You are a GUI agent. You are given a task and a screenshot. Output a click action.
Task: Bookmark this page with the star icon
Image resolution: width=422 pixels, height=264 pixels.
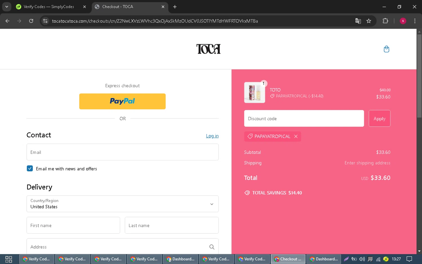369,21
